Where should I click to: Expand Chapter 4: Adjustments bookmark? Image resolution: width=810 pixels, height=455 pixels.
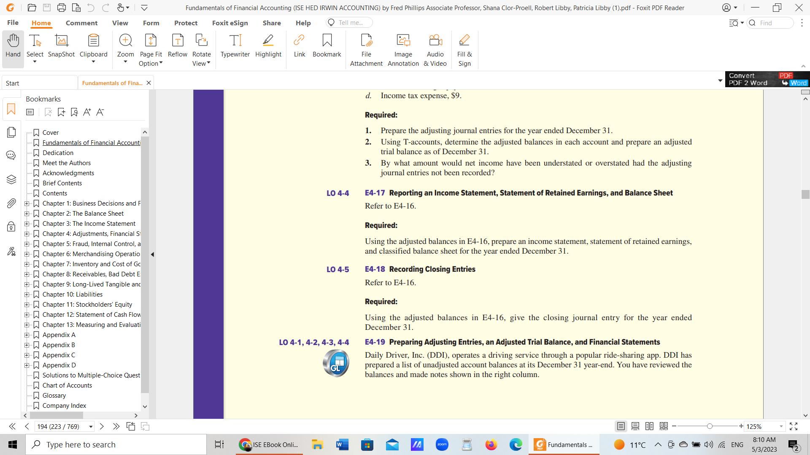(27, 234)
